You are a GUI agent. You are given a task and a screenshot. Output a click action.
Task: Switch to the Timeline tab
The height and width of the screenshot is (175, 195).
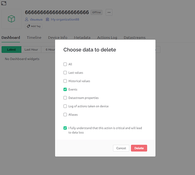[x=34, y=37]
